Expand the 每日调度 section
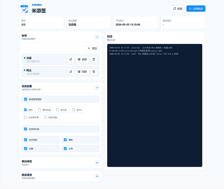This screenshot has width=224, height=189. (97, 163)
